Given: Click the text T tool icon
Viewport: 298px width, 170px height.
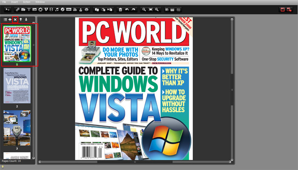Looking at the screenshot, I should [x=29, y=9].
